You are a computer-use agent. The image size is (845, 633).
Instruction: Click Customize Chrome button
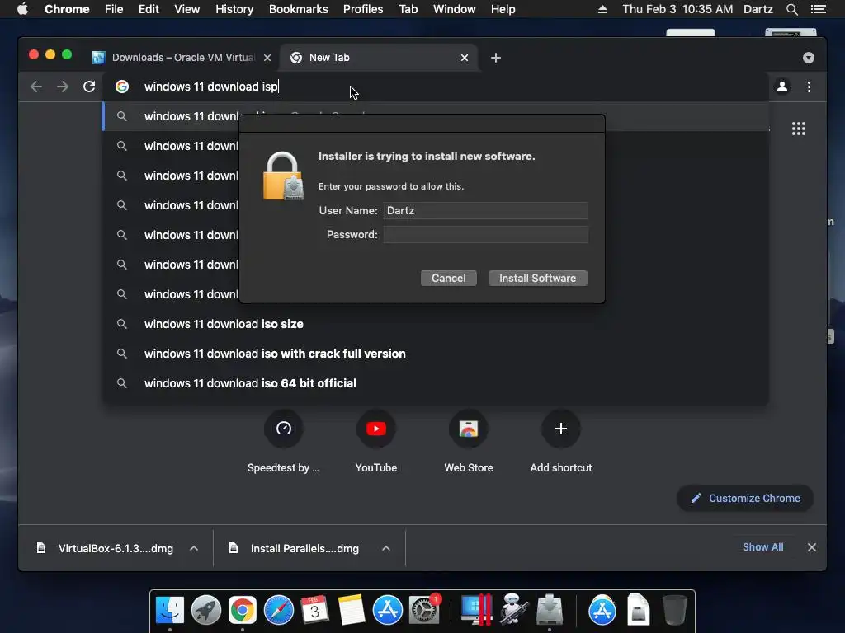tap(745, 499)
